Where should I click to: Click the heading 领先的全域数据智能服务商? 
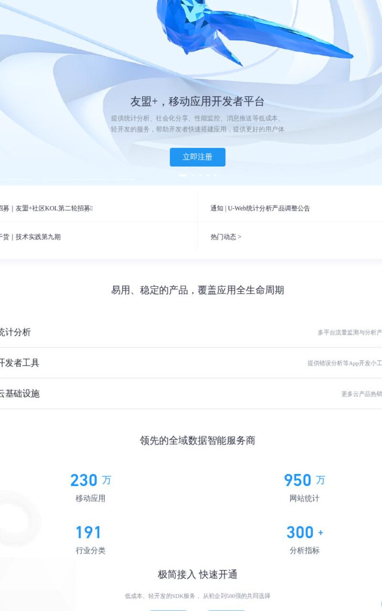(198, 440)
